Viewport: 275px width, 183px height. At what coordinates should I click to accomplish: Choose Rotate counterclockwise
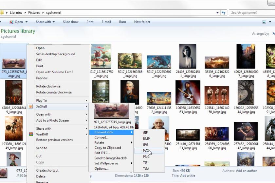click(x=54, y=92)
